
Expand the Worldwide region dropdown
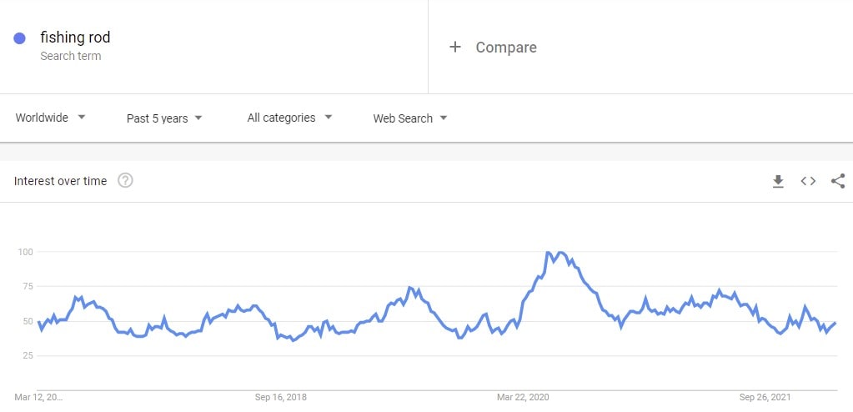[x=51, y=118]
